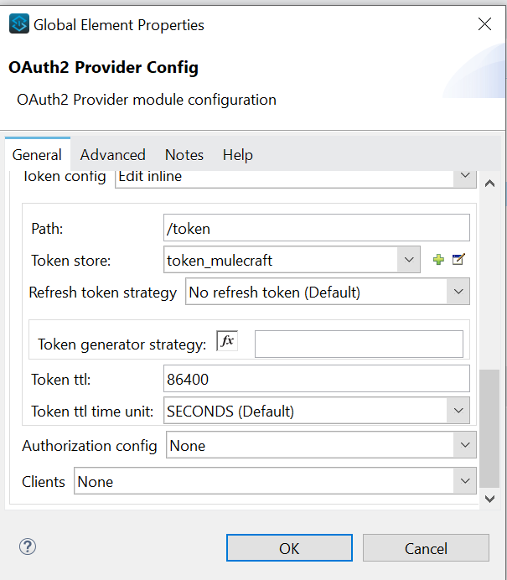
Task: Toggle the fx expression button for Token generator strategy
Action: (x=227, y=341)
